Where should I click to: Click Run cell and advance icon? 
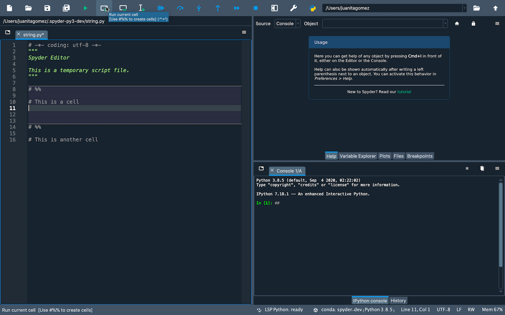pyautogui.click(x=123, y=8)
